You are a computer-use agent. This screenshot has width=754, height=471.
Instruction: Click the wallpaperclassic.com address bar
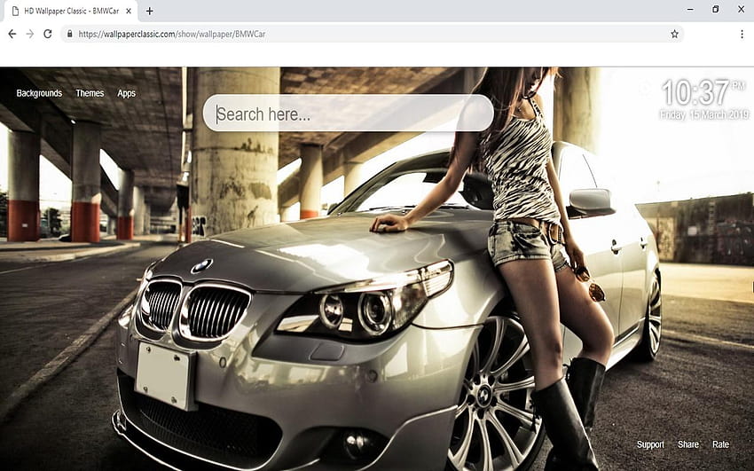(371, 34)
